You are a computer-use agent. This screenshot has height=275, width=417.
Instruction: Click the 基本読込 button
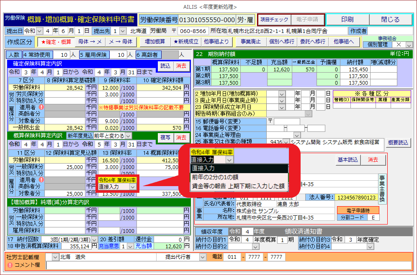[x=348, y=160]
